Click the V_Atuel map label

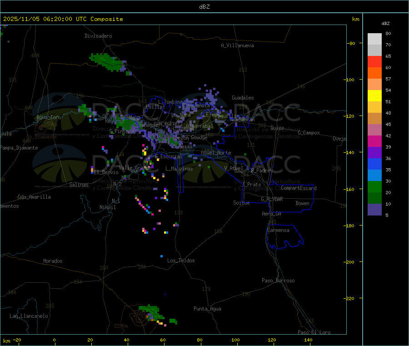click(x=234, y=168)
